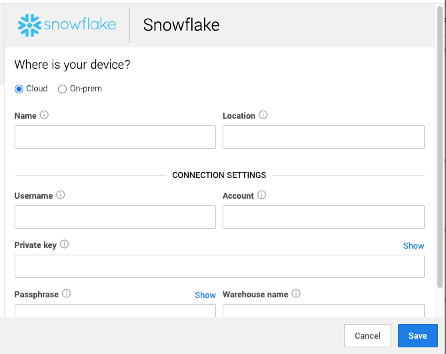Screen dimensions: 446x354
Task: Focus the Name input field
Action: (x=115, y=137)
